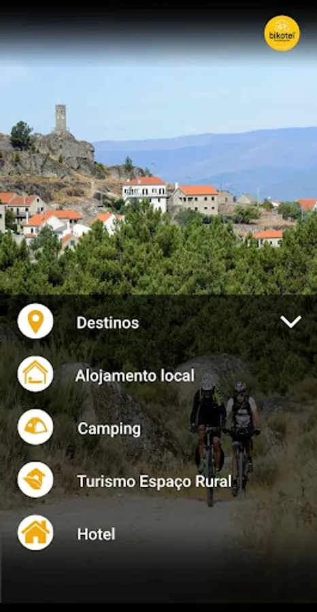The image size is (317, 612).
Task: Tap the white house with orange roof
Action: click(x=145, y=193)
